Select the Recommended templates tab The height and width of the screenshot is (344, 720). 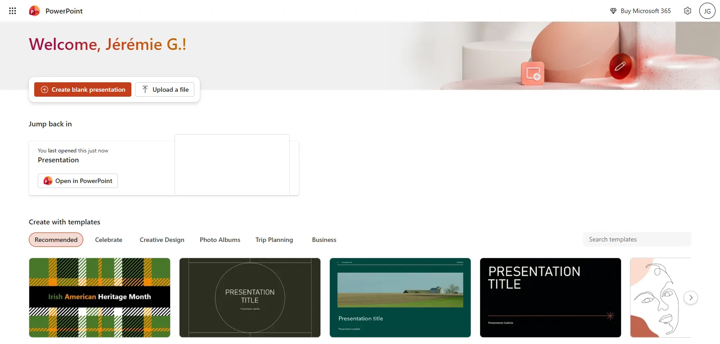56,240
